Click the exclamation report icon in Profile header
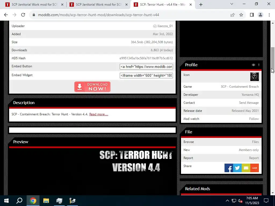This screenshot has width=275, height=206. [259, 65]
